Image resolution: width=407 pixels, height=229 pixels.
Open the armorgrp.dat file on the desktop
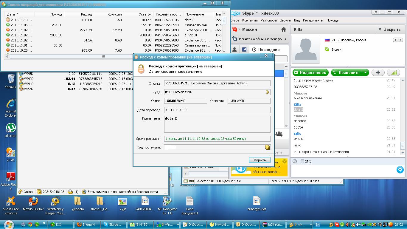click(257, 204)
